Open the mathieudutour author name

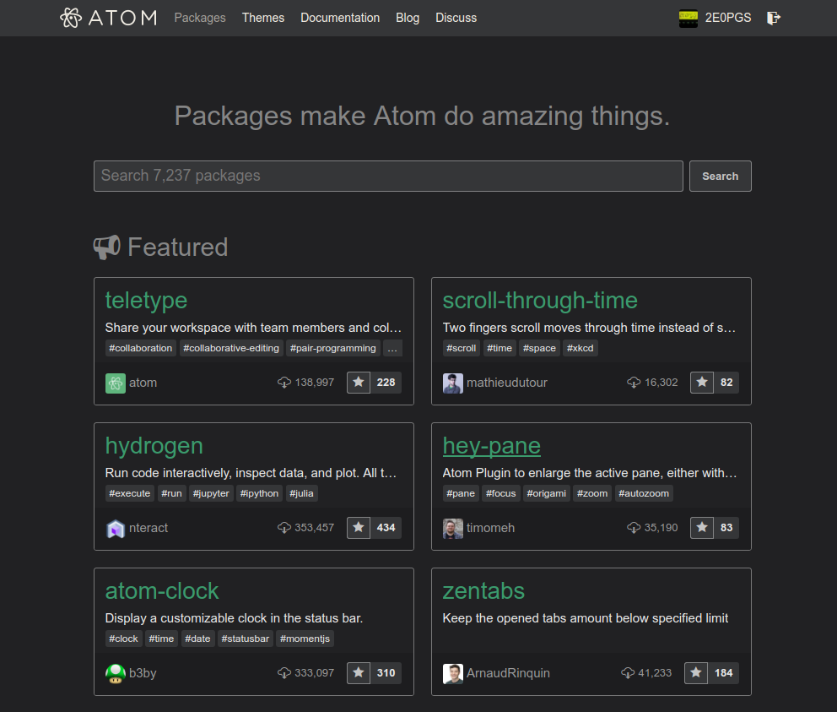coord(506,383)
